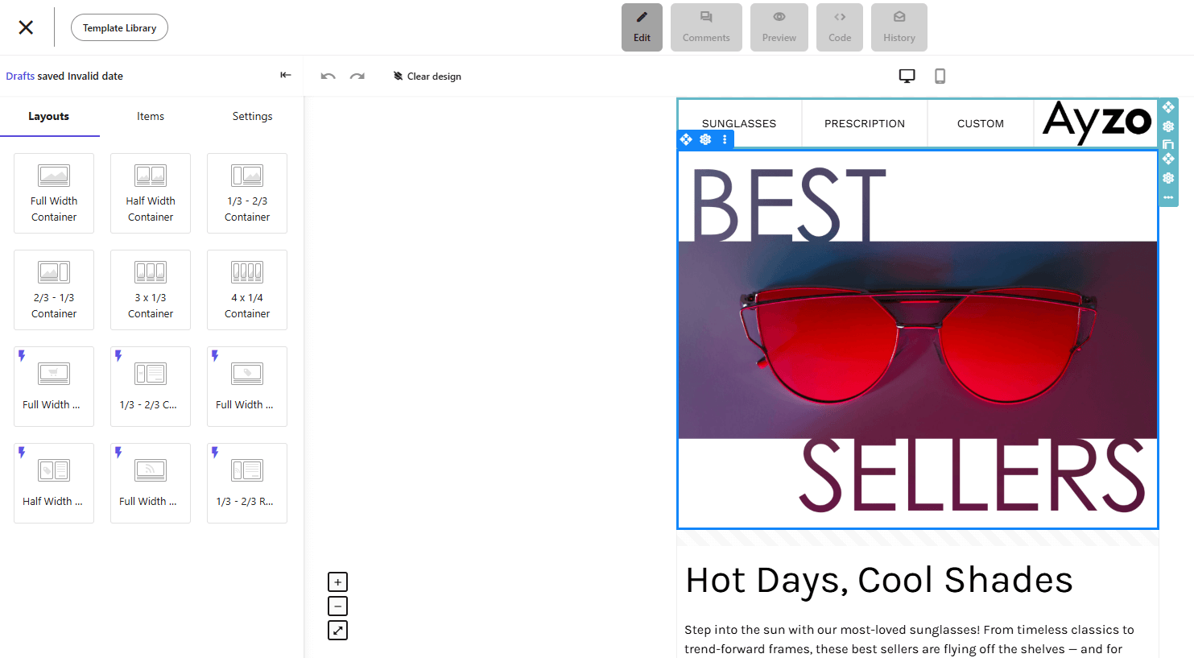Click the zoom out minus control
Image resolution: width=1194 pixels, height=658 pixels.
point(337,605)
